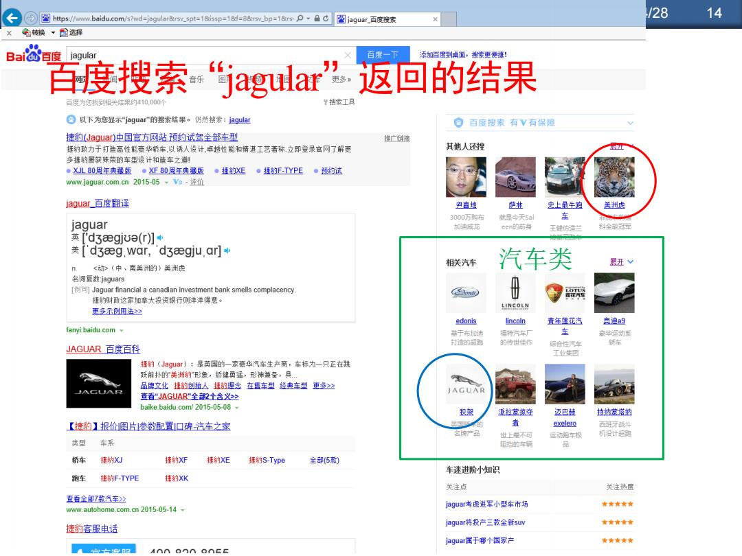Click the address bar refresh icon
The width and height of the screenshot is (742, 556).
click(x=326, y=19)
